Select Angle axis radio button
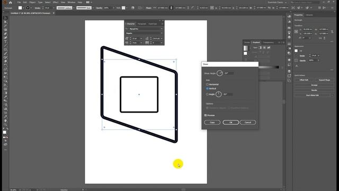 click(207, 94)
